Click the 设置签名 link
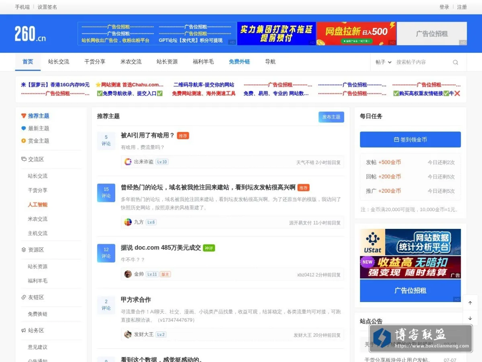Screen dimensions: 482x362 [47, 7]
